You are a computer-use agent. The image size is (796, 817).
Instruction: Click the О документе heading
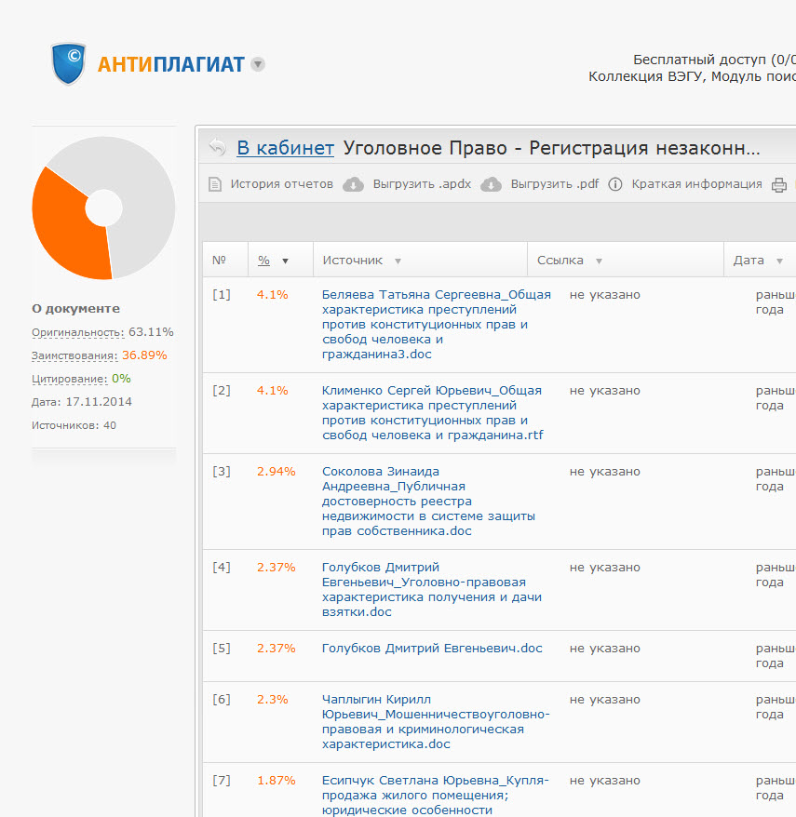pos(75,308)
